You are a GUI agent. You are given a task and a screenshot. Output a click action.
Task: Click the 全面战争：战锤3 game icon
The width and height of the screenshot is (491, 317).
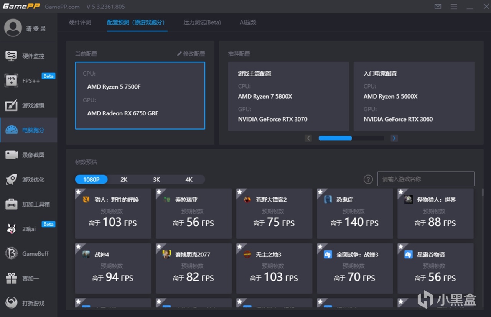pyautogui.click(x=328, y=255)
